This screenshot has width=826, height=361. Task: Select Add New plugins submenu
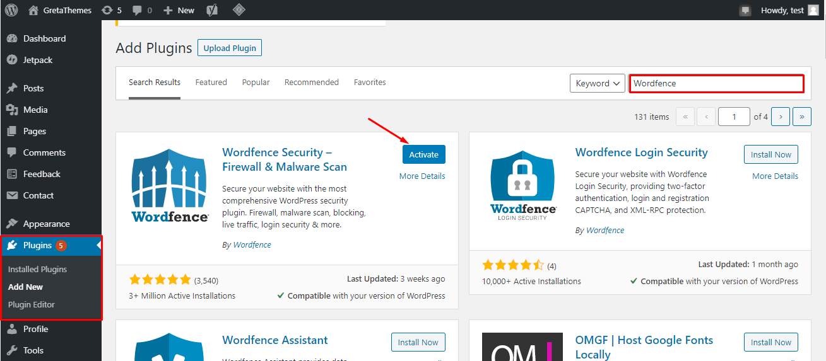(26, 287)
